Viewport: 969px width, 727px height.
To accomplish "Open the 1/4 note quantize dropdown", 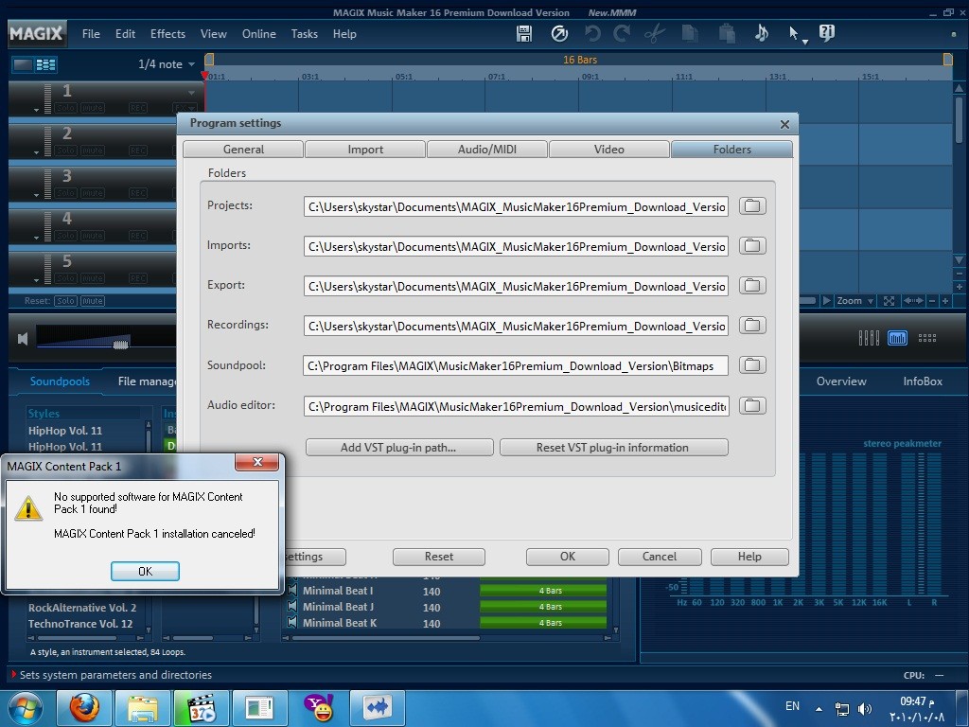I will click(x=167, y=64).
